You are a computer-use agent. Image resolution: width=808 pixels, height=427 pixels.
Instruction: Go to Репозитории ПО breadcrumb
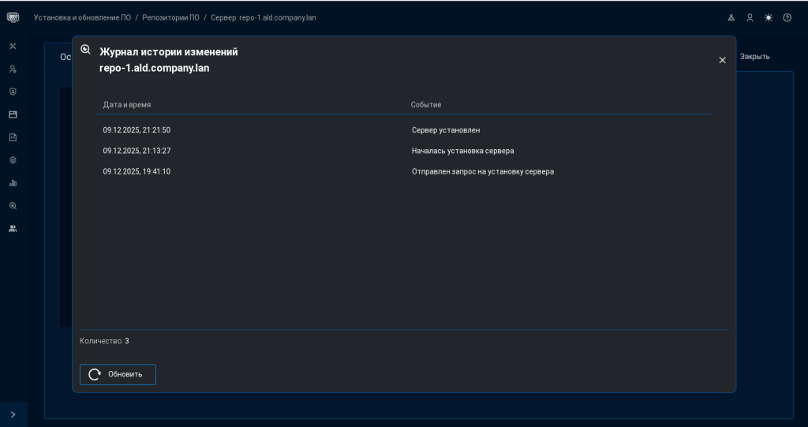tap(170, 17)
